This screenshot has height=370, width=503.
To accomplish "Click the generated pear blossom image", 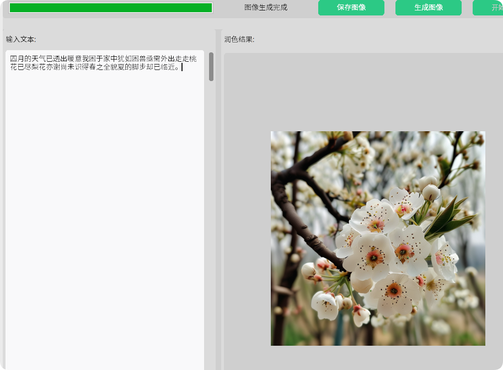I will (378, 238).
